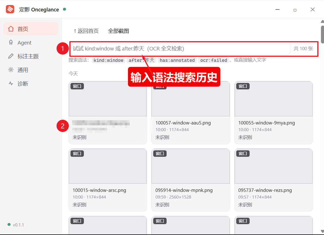324x235 pixels.
Task: Click file name 095737-window-rezs.png
Action: 265,190
